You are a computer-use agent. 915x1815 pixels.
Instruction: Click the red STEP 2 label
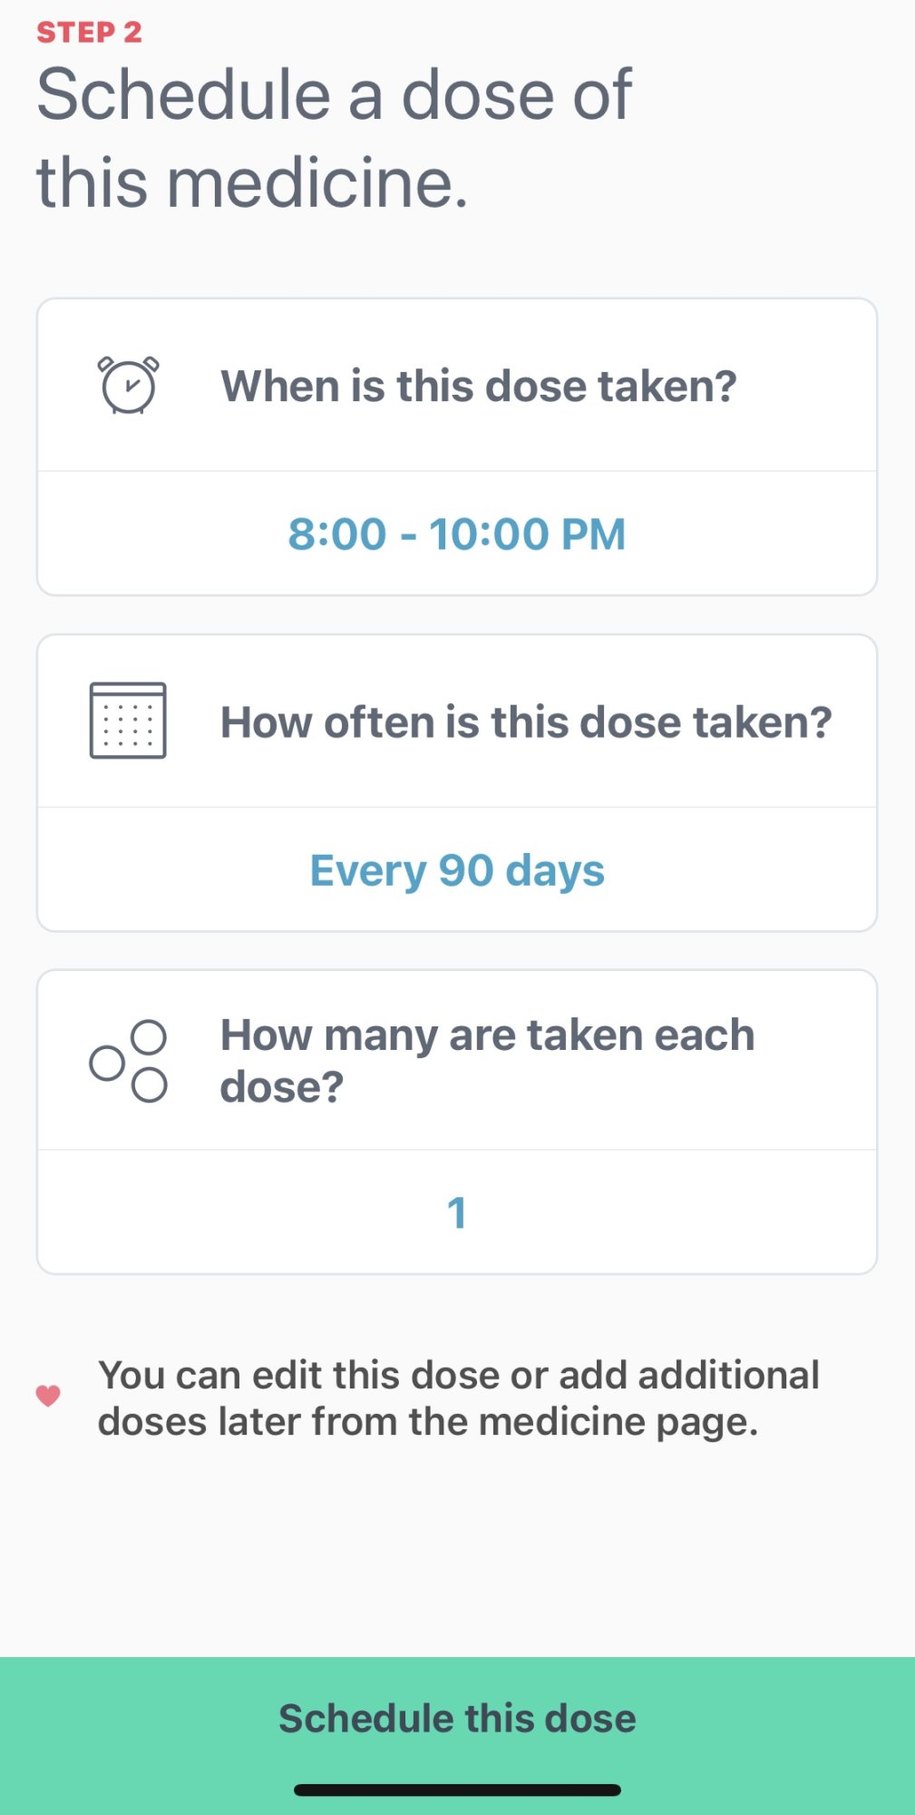point(89,33)
